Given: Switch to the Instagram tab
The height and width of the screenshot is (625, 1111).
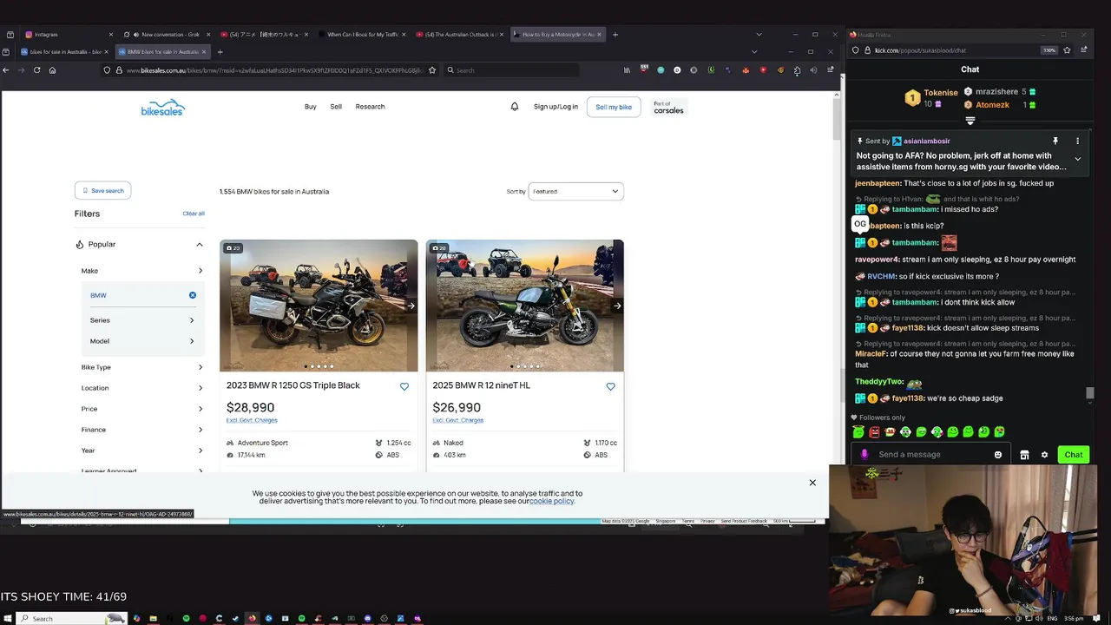Looking at the screenshot, I should [68, 35].
